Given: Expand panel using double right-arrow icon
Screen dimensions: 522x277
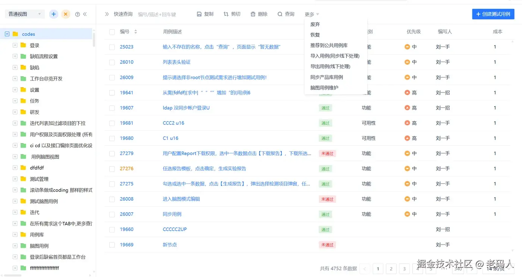Looking at the screenshot, I should pos(107,14).
